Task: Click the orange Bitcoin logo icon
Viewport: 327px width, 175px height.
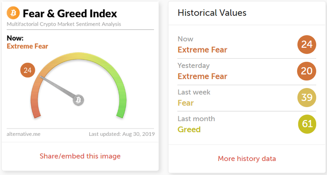Action: coord(13,13)
